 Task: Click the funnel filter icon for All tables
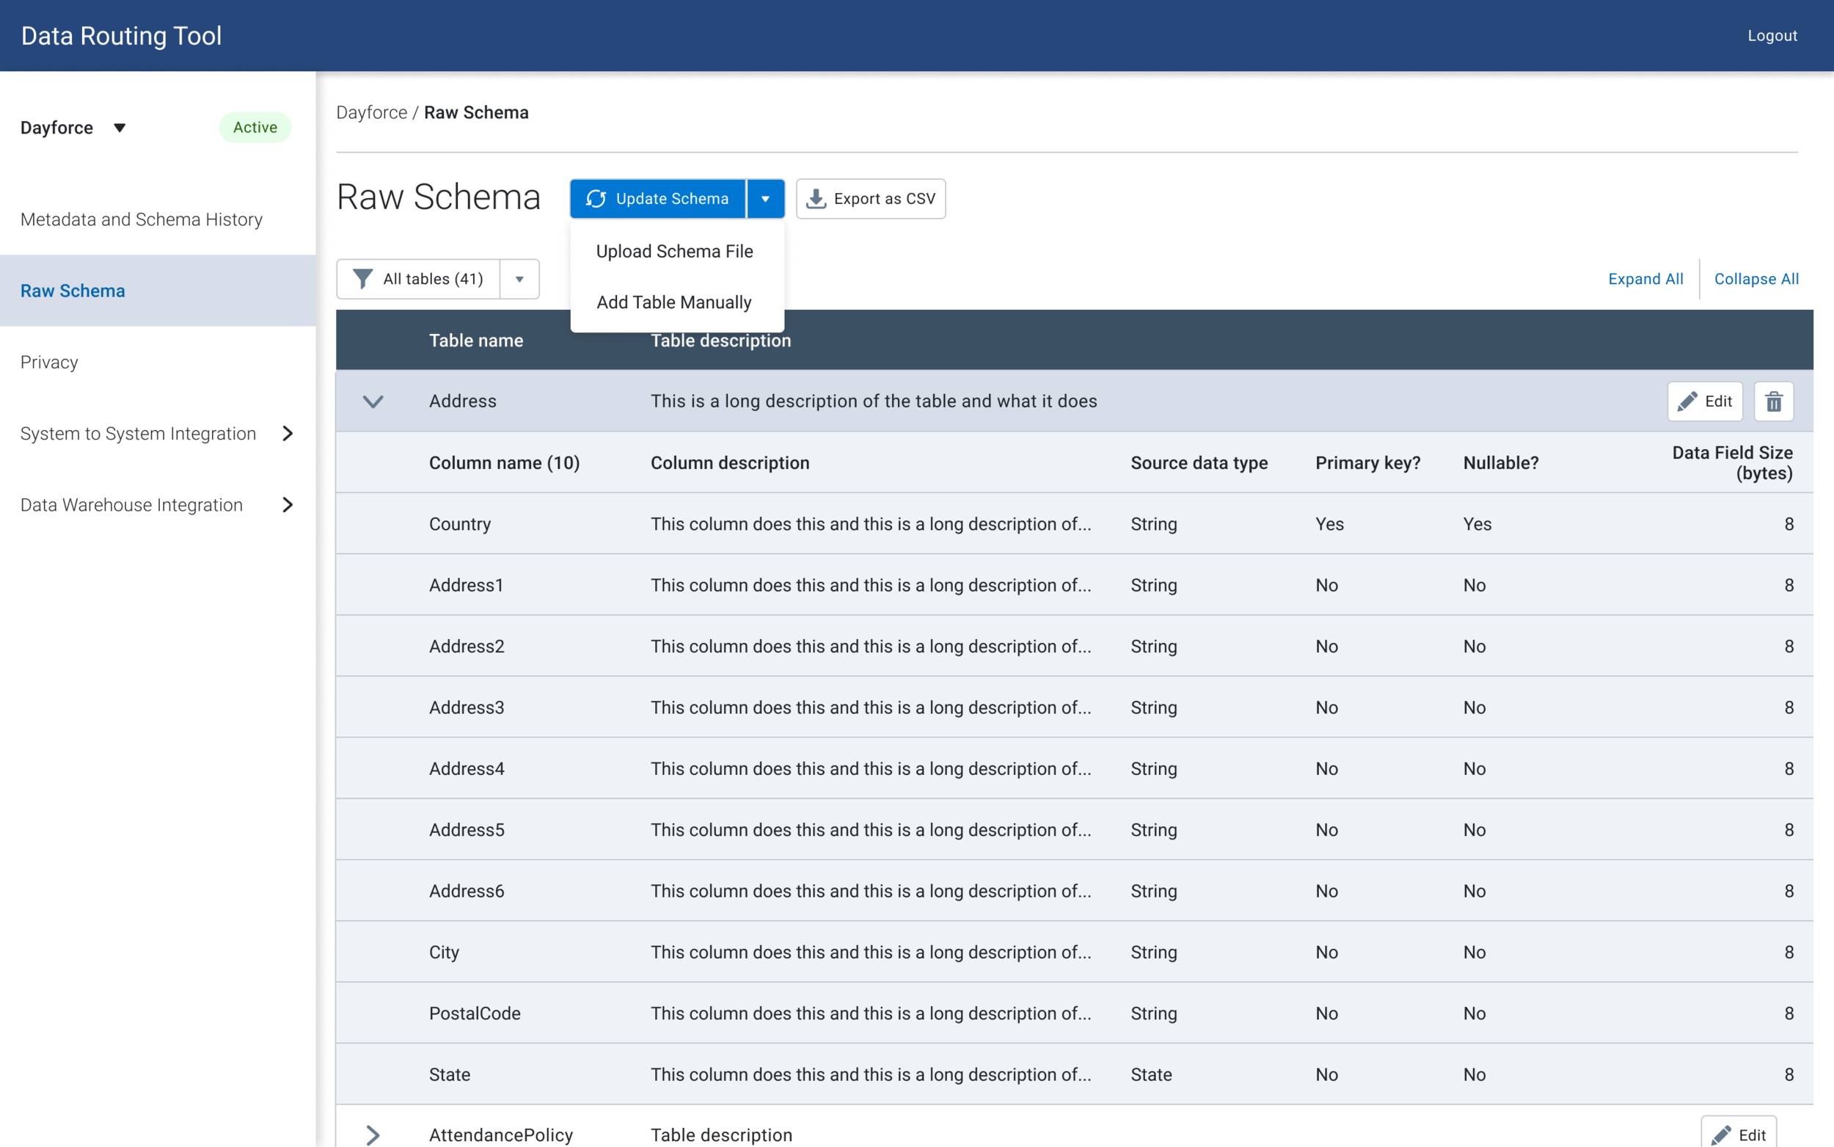pyautogui.click(x=363, y=279)
